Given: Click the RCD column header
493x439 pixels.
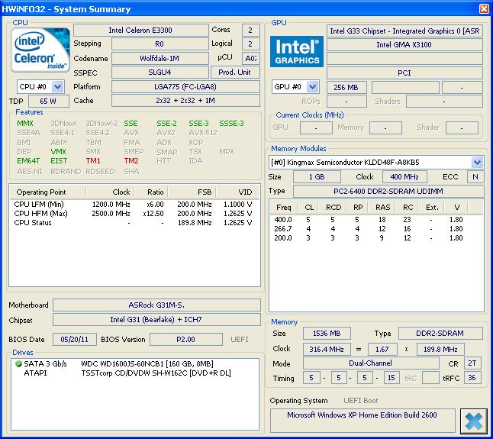Looking at the screenshot, I should point(333,208).
